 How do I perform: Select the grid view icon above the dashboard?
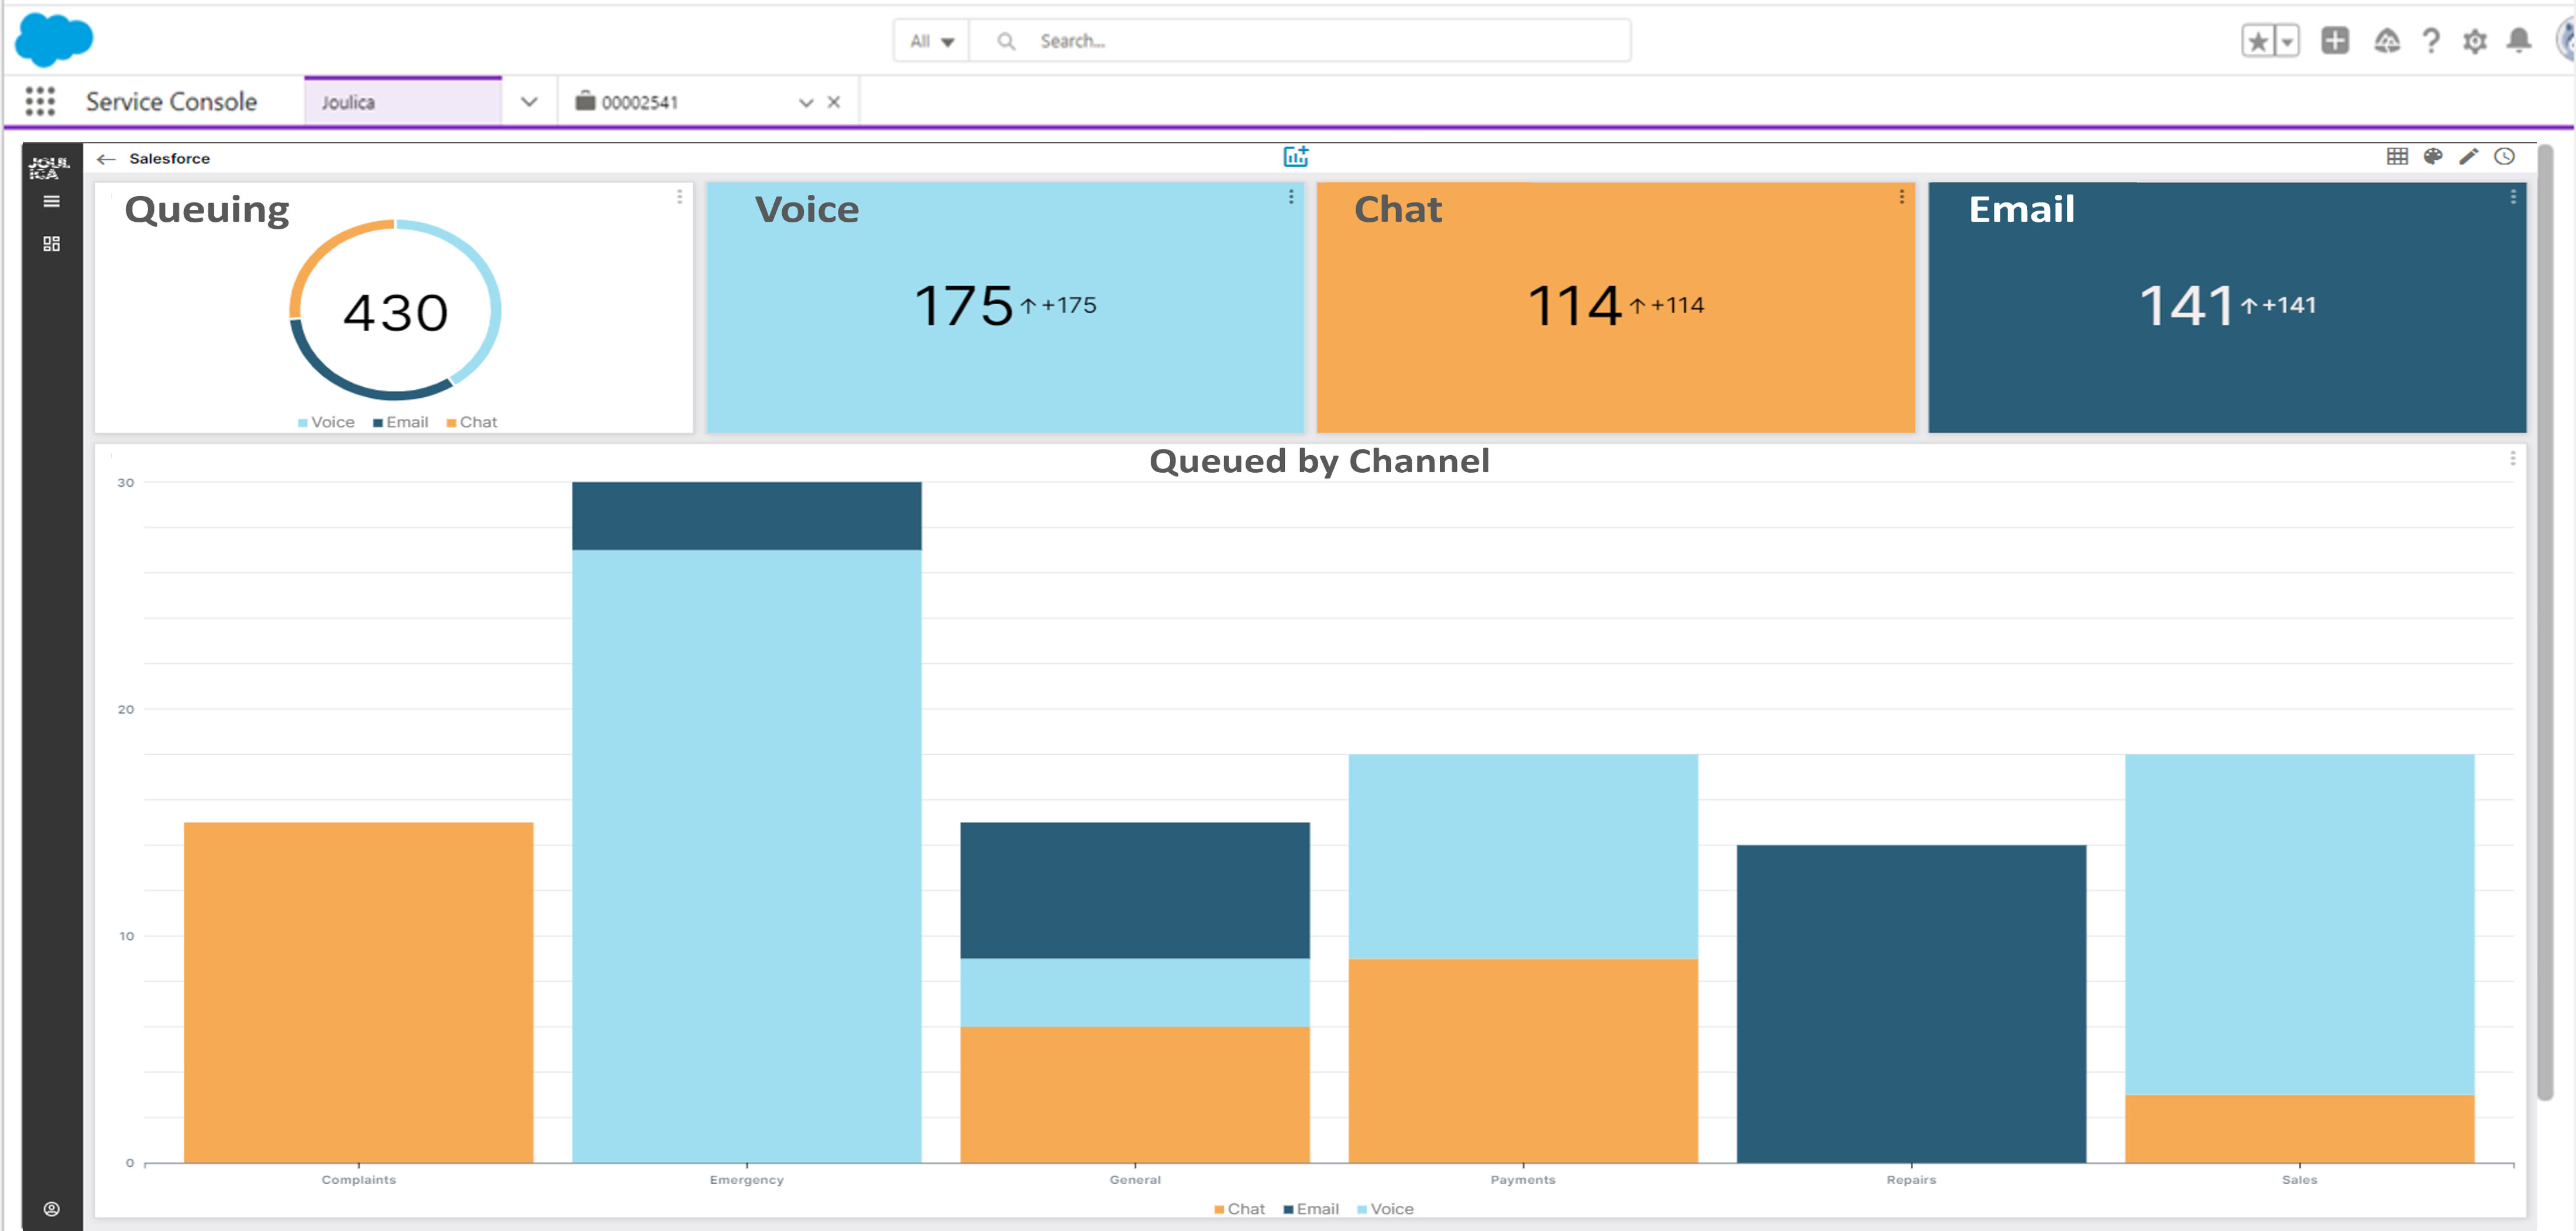point(2397,156)
